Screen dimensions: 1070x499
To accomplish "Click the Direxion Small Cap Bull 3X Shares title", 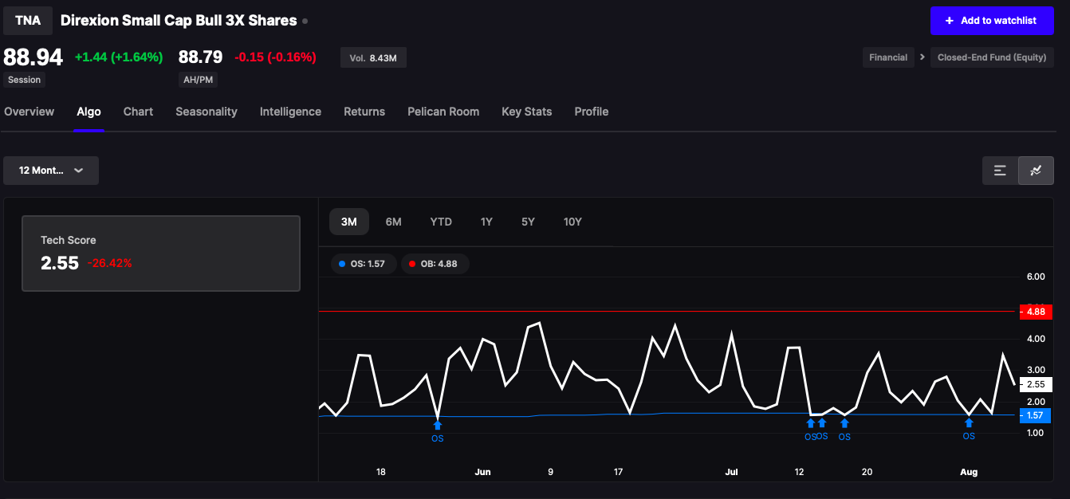I will pyautogui.click(x=179, y=21).
